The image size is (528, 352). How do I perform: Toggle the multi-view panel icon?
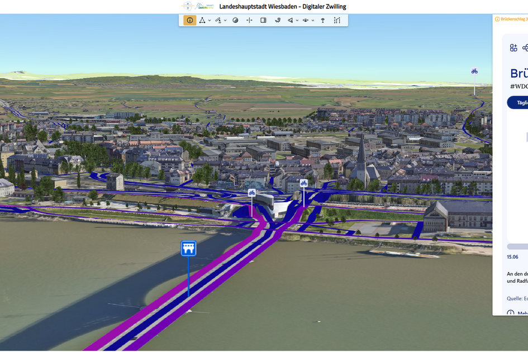click(x=263, y=20)
